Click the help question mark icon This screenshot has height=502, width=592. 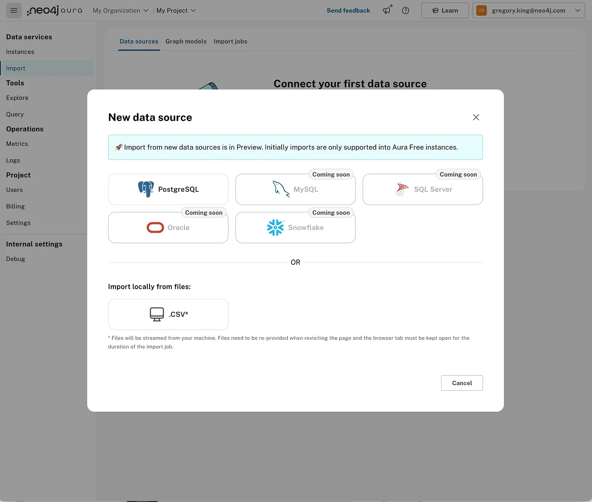405,10
